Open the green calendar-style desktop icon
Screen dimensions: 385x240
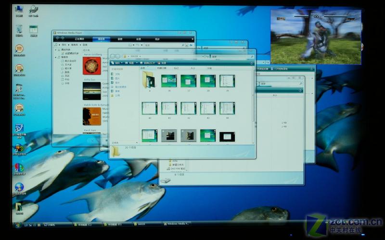click(x=34, y=31)
